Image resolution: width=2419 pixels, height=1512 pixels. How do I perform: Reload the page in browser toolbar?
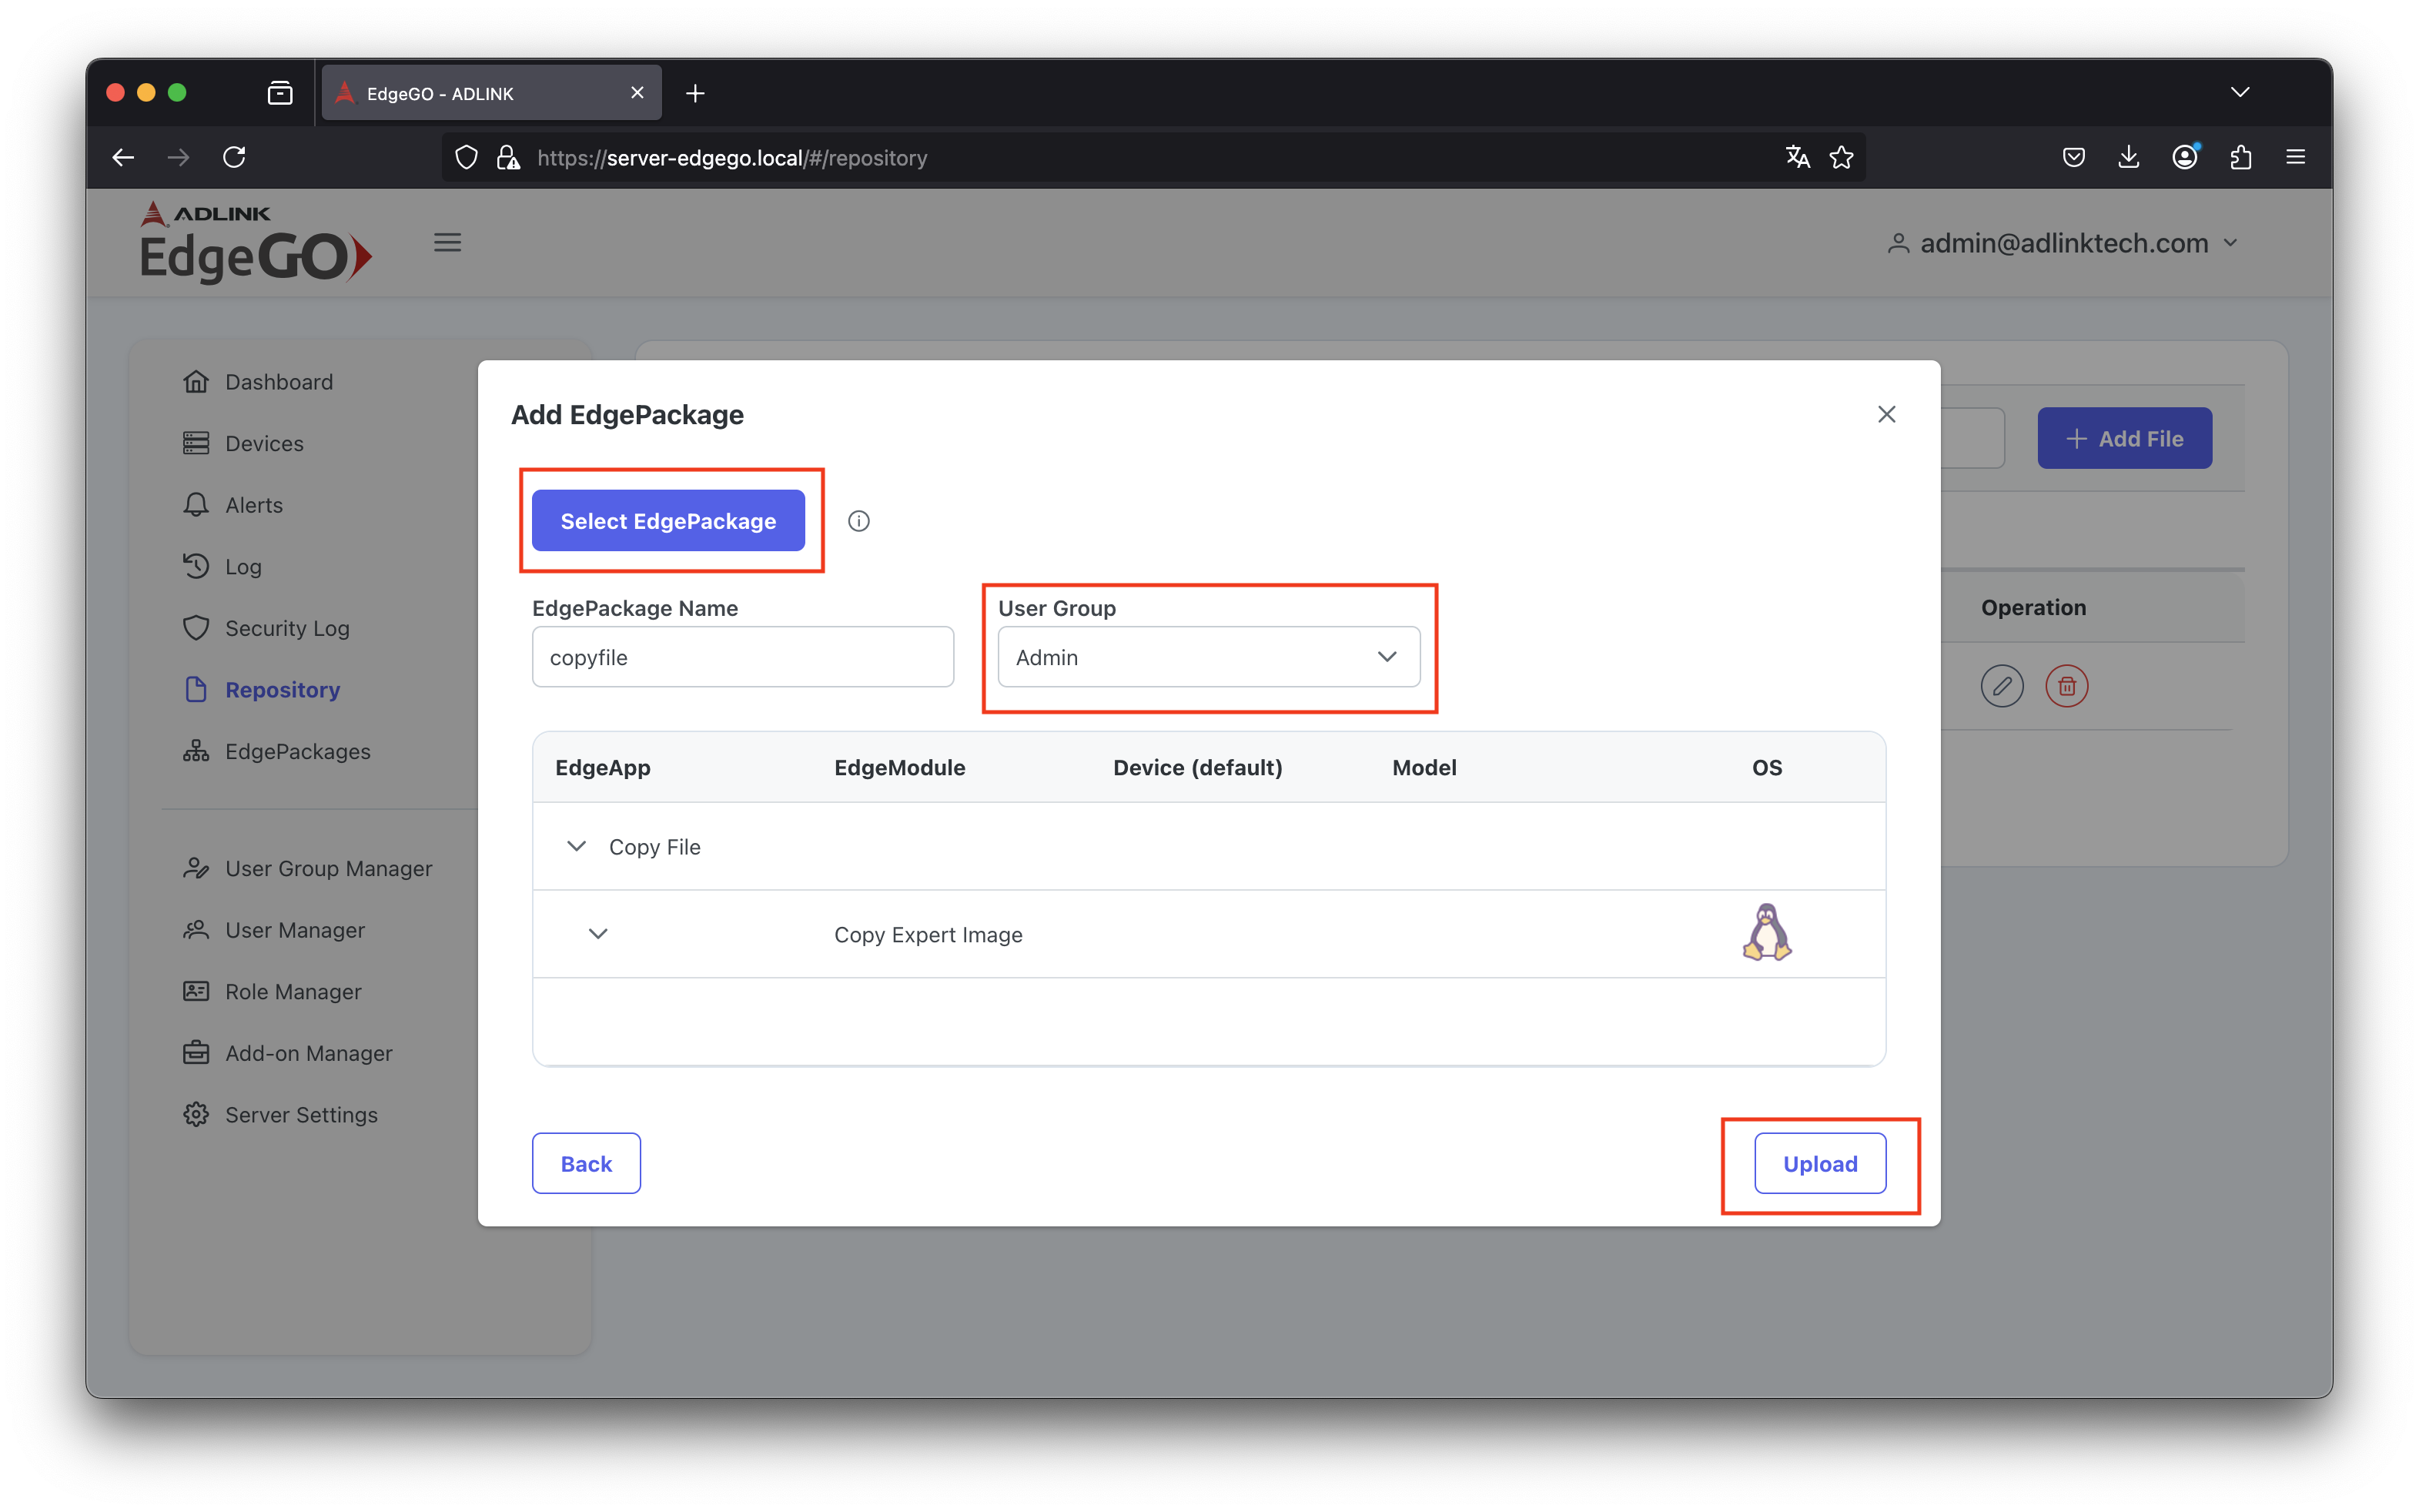pyautogui.click(x=234, y=157)
